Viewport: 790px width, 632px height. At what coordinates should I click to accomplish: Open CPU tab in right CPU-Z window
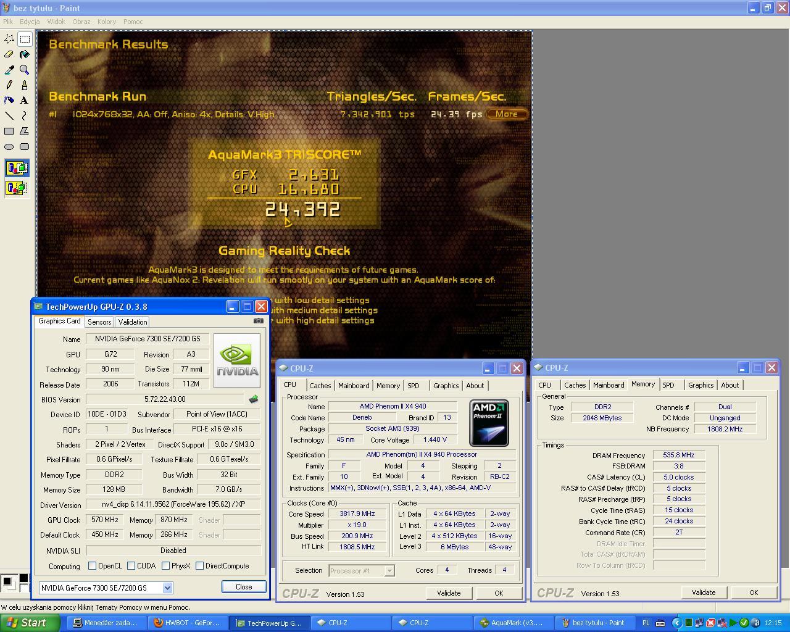tap(544, 385)
